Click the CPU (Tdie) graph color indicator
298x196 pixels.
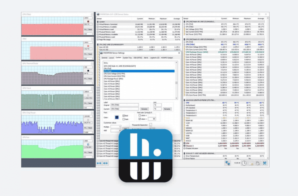coord(88,21)
